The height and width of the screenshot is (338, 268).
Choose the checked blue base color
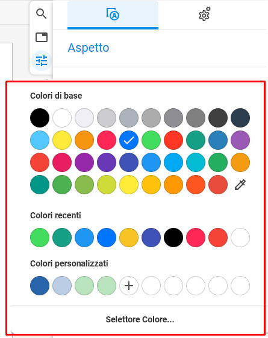(x=129, y=140)
